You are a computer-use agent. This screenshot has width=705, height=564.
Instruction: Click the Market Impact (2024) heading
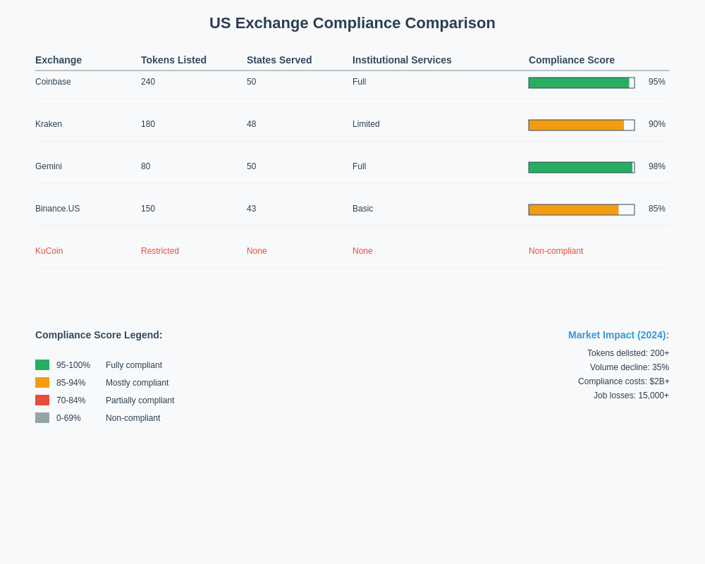point(618,335)
